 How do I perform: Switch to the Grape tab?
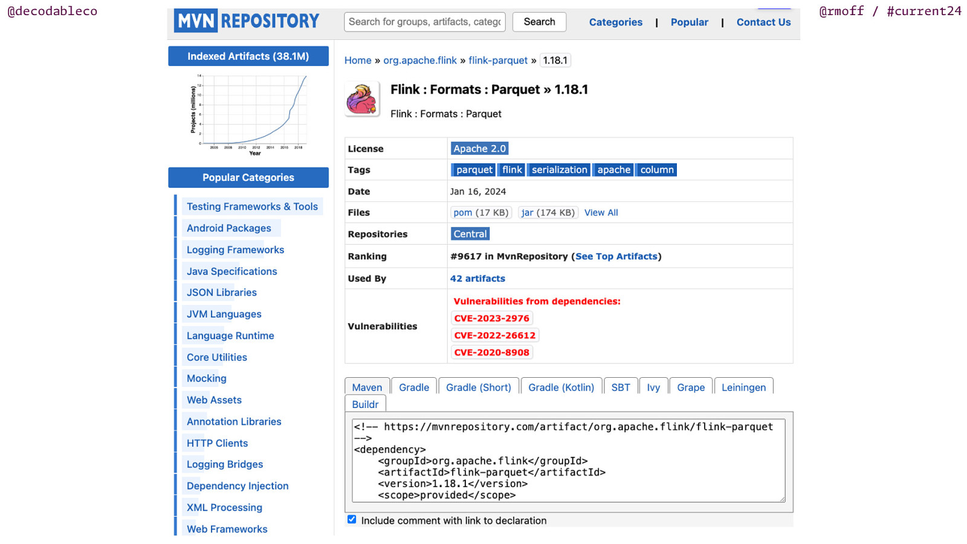[x=691, y=387]
